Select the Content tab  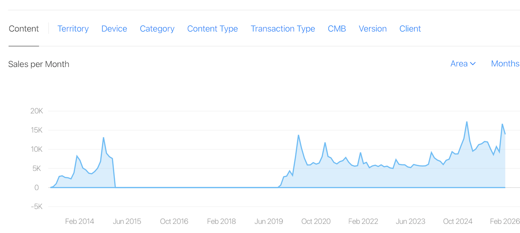24,29
